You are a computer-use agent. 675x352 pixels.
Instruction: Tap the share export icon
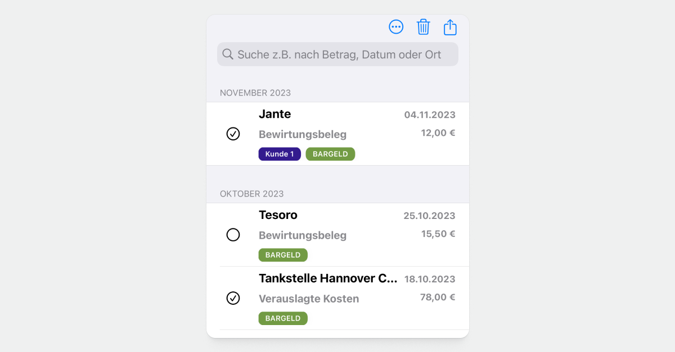450,27
